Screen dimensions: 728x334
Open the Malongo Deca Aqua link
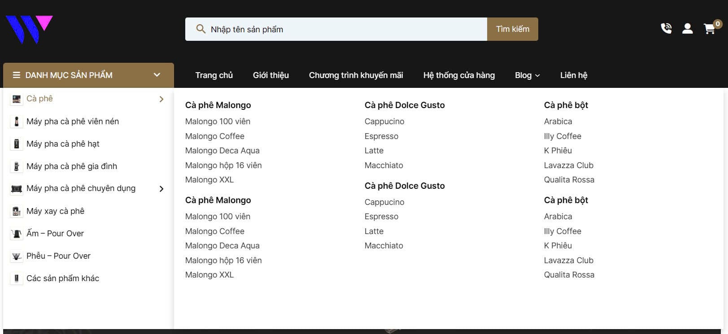(222, 151)
